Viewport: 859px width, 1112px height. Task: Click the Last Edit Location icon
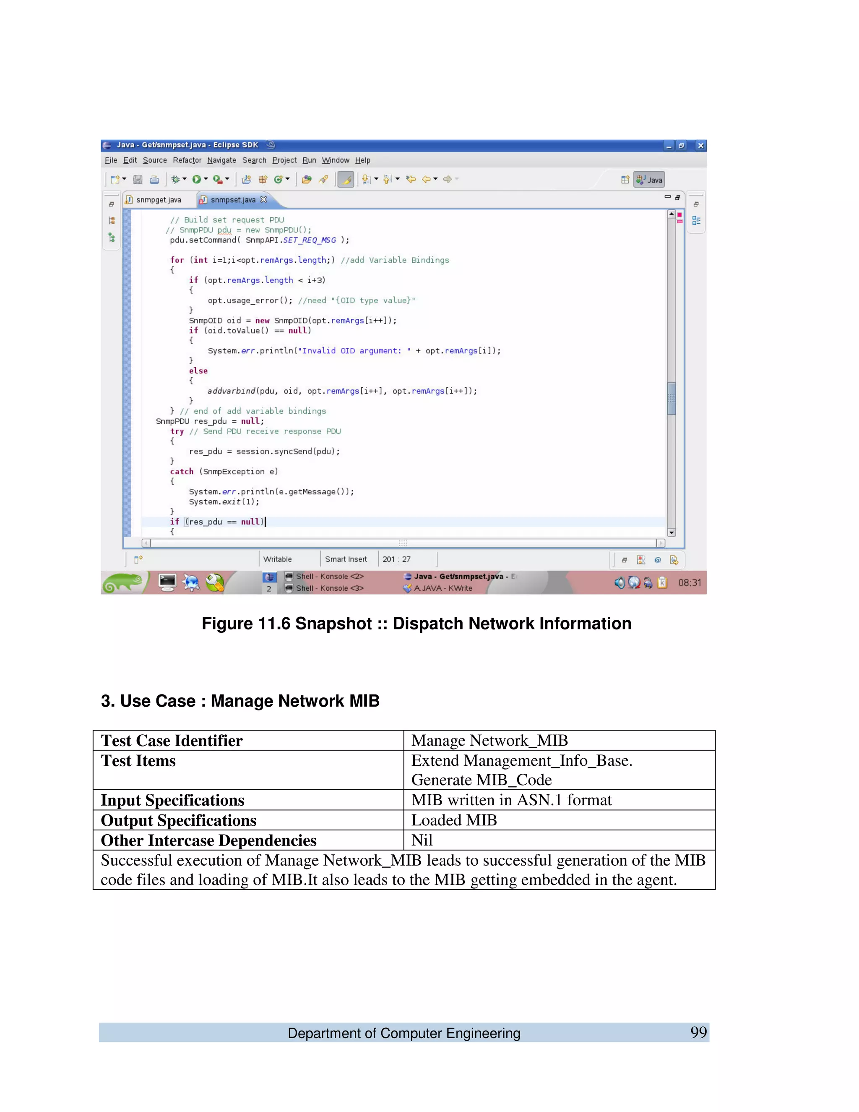click(x=411, y=179)
